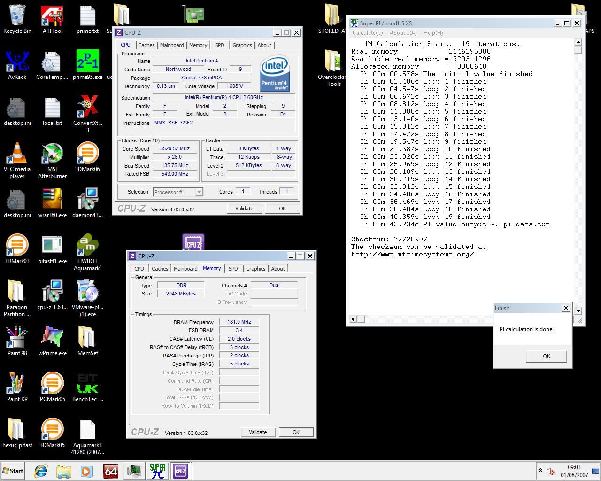Viewport: 601px width, 481px height.
Task: Launch ConvertXtoDVD 3 shortcut
Action: pos(87,115)
